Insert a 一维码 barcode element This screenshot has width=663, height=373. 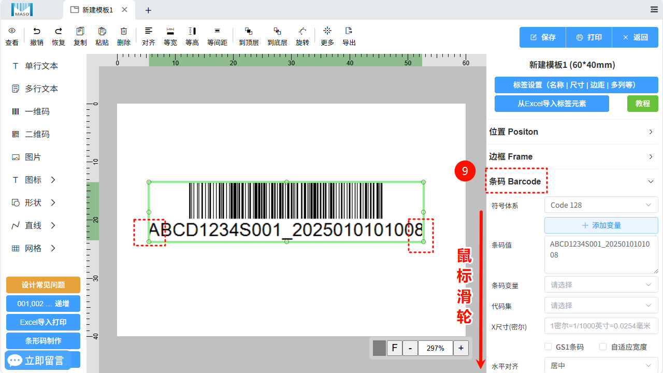(x=31, y=111)
